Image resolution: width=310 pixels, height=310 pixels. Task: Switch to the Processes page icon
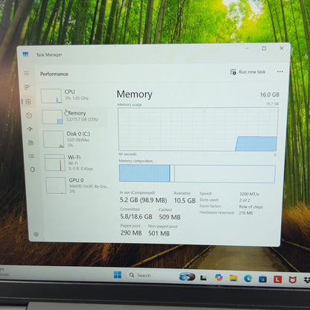pyautogui.click(x=28, y=87)
